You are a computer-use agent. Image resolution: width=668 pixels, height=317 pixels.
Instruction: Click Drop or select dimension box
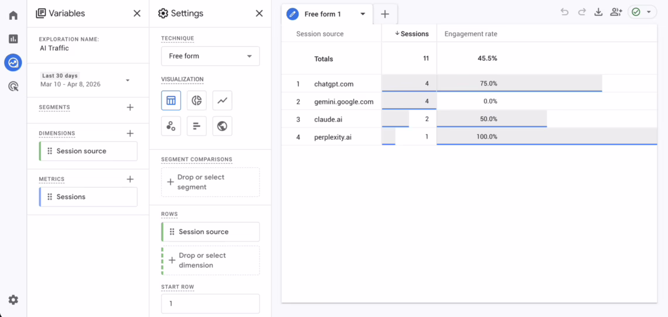point(210,260)
